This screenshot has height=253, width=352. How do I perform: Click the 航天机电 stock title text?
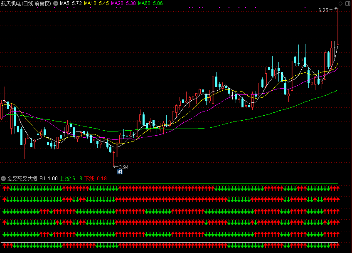pyautogui.click(x=26, y=3)
